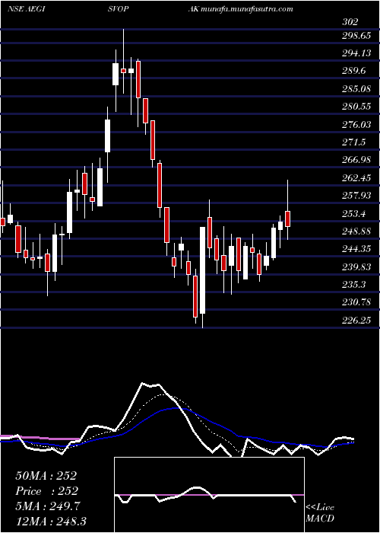Click the 239.83 price axis label
The width and height of the screenshot is (380, 533).
[x=356, y=266]
